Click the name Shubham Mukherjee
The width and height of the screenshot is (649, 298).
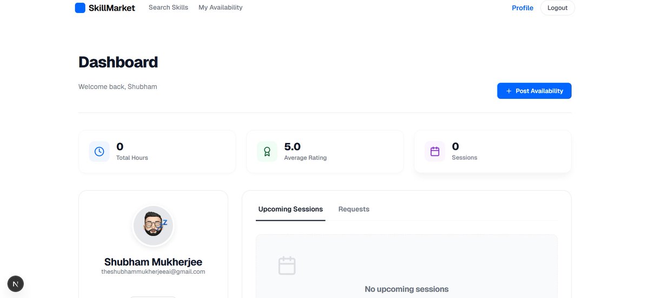[153, 262]
